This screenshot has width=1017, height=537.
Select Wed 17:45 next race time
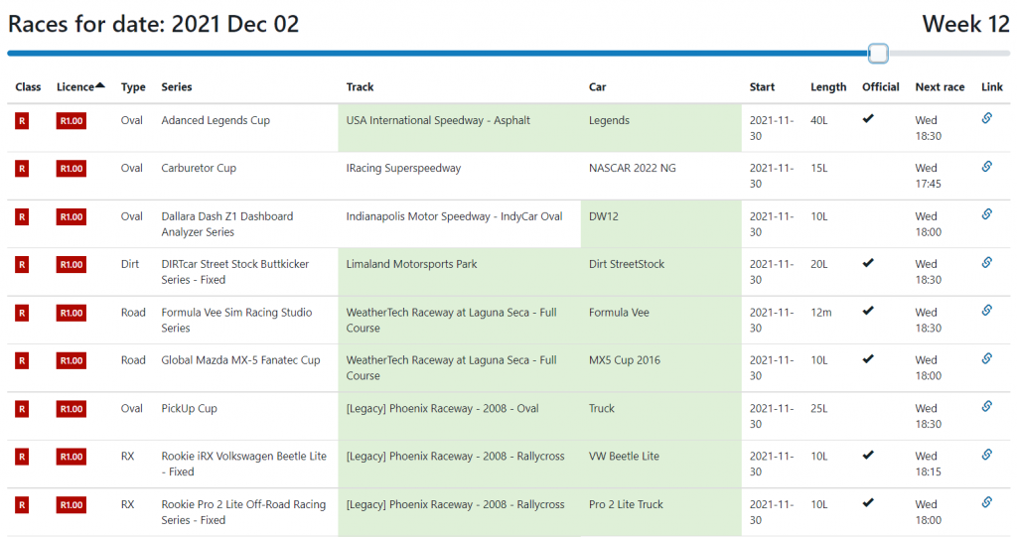pos(929,176)
